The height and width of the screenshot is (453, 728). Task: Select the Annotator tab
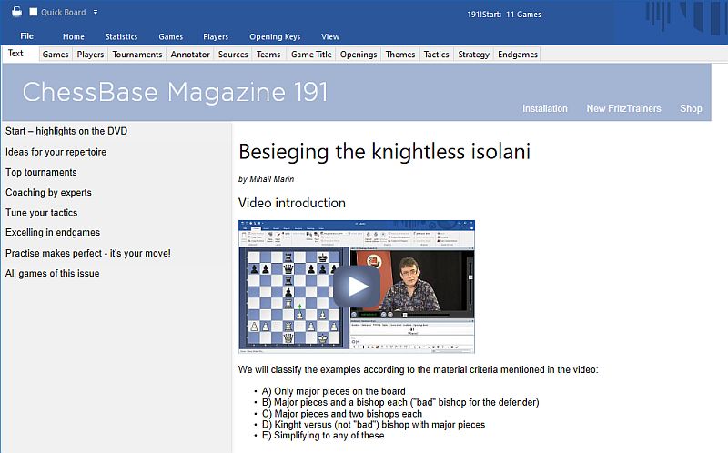pos(190,55)
